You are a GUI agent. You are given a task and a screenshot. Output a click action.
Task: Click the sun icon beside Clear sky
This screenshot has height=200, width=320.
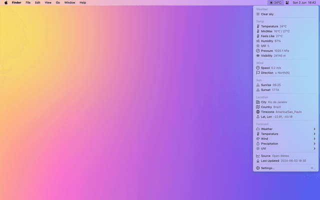pos(258,14)
